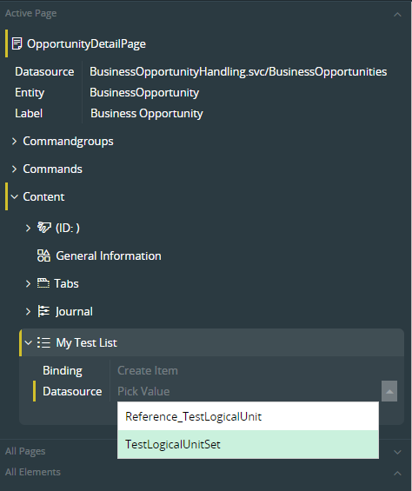Collapse the My Test List node
The width and height of the screenshot is (412, 491).
[x=28, y=343]
